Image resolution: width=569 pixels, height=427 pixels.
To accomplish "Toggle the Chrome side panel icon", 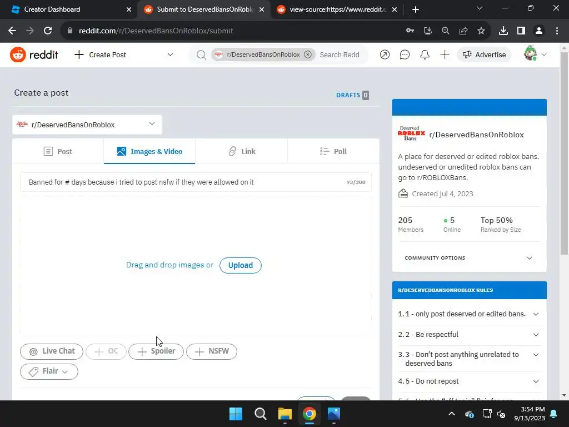I will click(521, 31).
